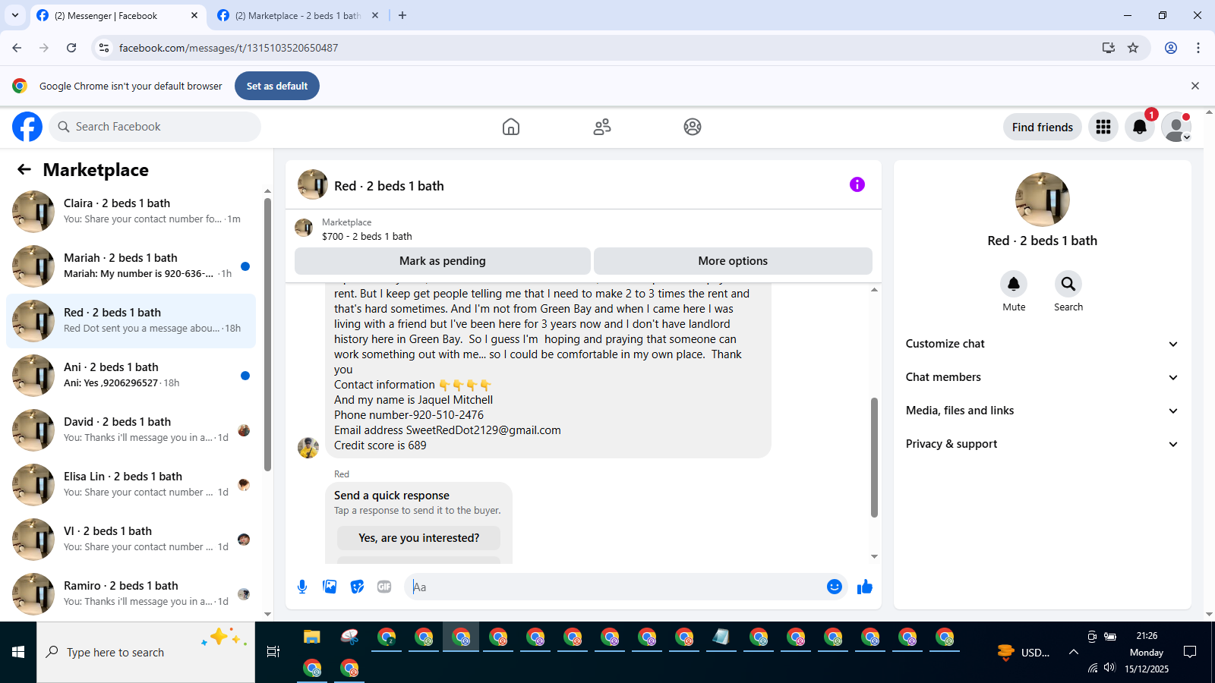Open the $700 - 2 beds 1 bath listing

coord(367,236)
